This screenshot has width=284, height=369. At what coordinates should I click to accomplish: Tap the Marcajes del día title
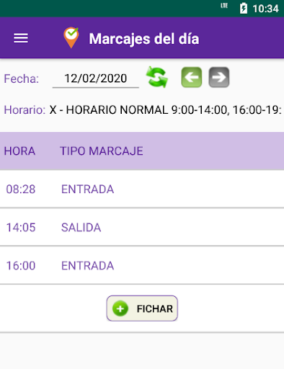[x=144, y=39]
